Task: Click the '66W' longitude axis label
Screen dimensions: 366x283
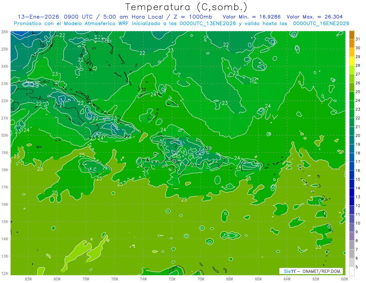Action: [x=258, y=279]
